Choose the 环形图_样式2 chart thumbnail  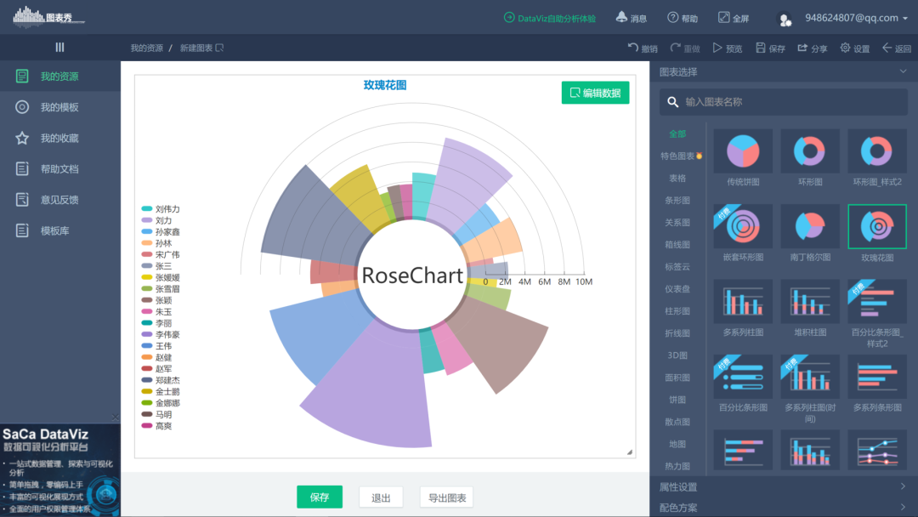877,151
